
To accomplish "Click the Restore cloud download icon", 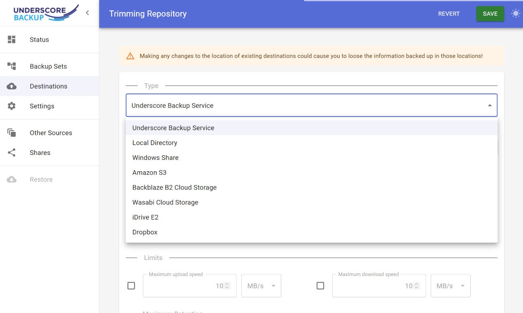I will click(x=12, y=180).
